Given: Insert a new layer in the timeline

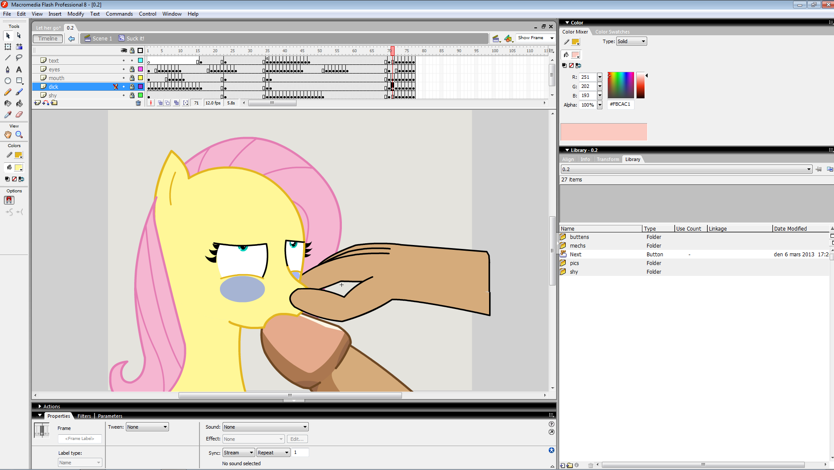Looking at the screenshot, I should (x=37, y=103).
